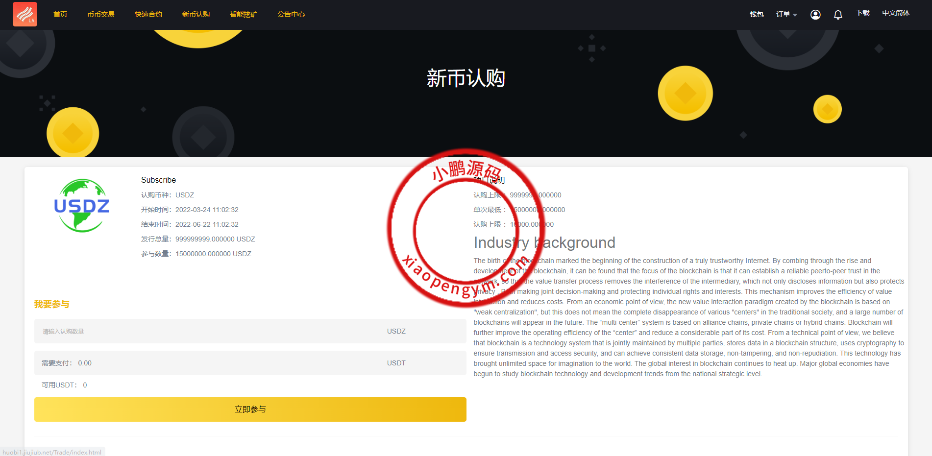The image size is (932, 456).
Task: Click the 下载 download link
Action: 862,13
